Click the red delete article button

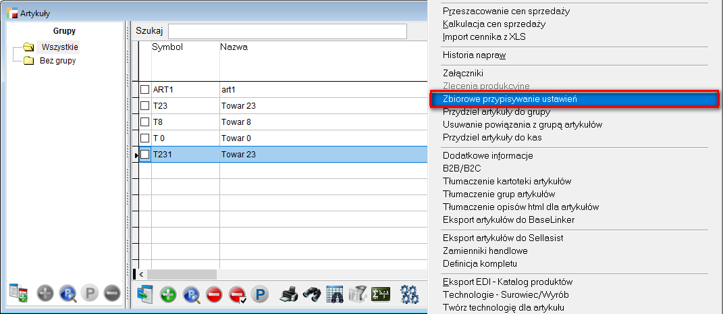click(214, 294)
